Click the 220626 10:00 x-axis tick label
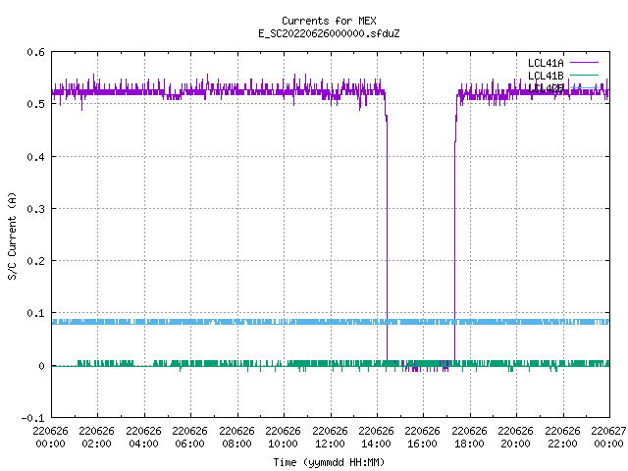The width and height of the screenshot is (628, 471). click(283, 438)
